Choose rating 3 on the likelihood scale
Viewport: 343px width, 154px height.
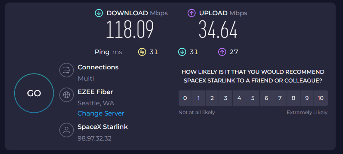click(x=226, y=98)
